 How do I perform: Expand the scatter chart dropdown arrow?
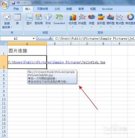click(x=120, y=27)
